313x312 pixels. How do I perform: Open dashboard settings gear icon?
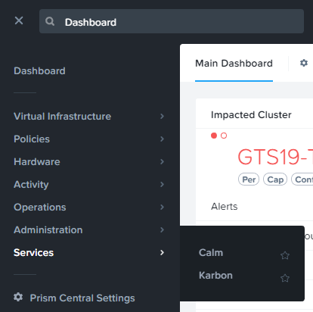[x=304, y=63]
